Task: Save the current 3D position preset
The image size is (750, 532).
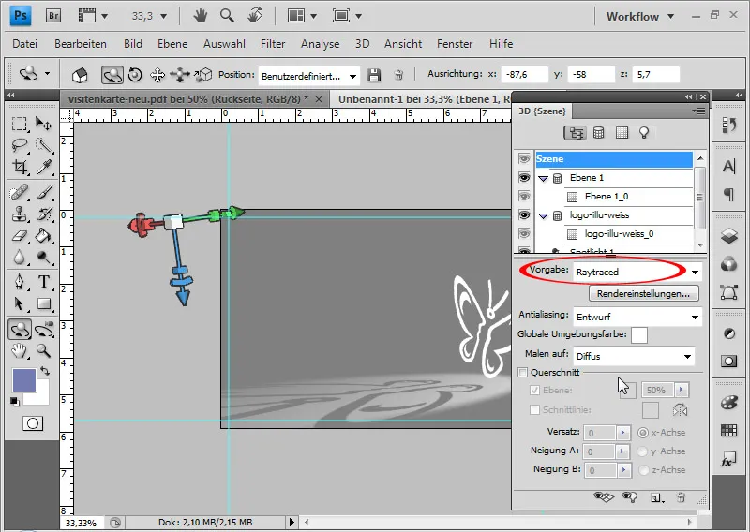Action: [374, 75]
